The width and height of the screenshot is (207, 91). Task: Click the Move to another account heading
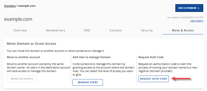[x=23, y=57]
